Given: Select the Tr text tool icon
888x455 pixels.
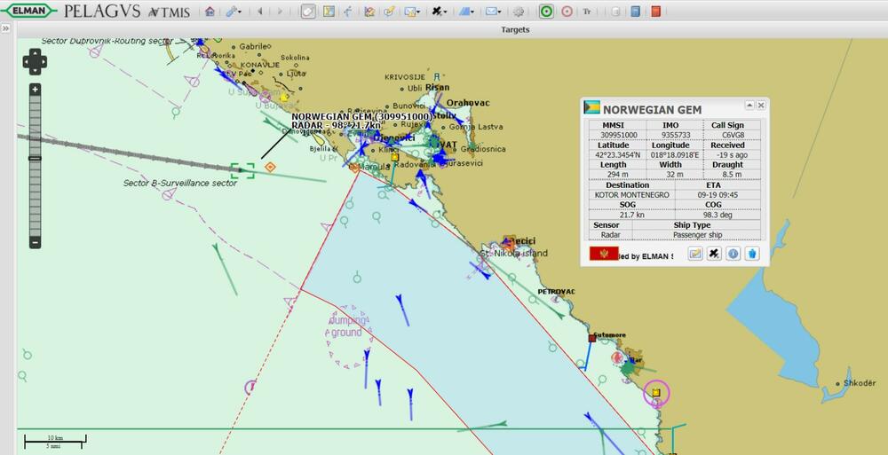Looking at the screenshot, I should point(588,12).
